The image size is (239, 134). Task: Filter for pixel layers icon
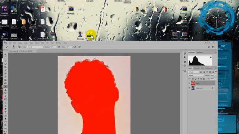point(201,72)
